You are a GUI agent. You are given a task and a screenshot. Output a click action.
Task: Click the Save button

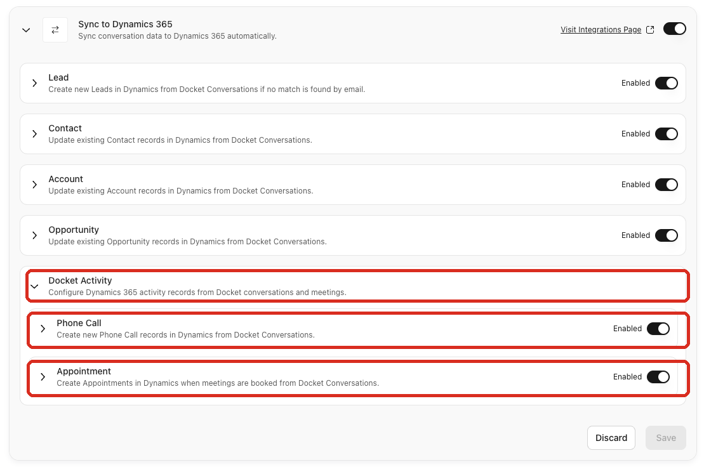tap(666, 438)
